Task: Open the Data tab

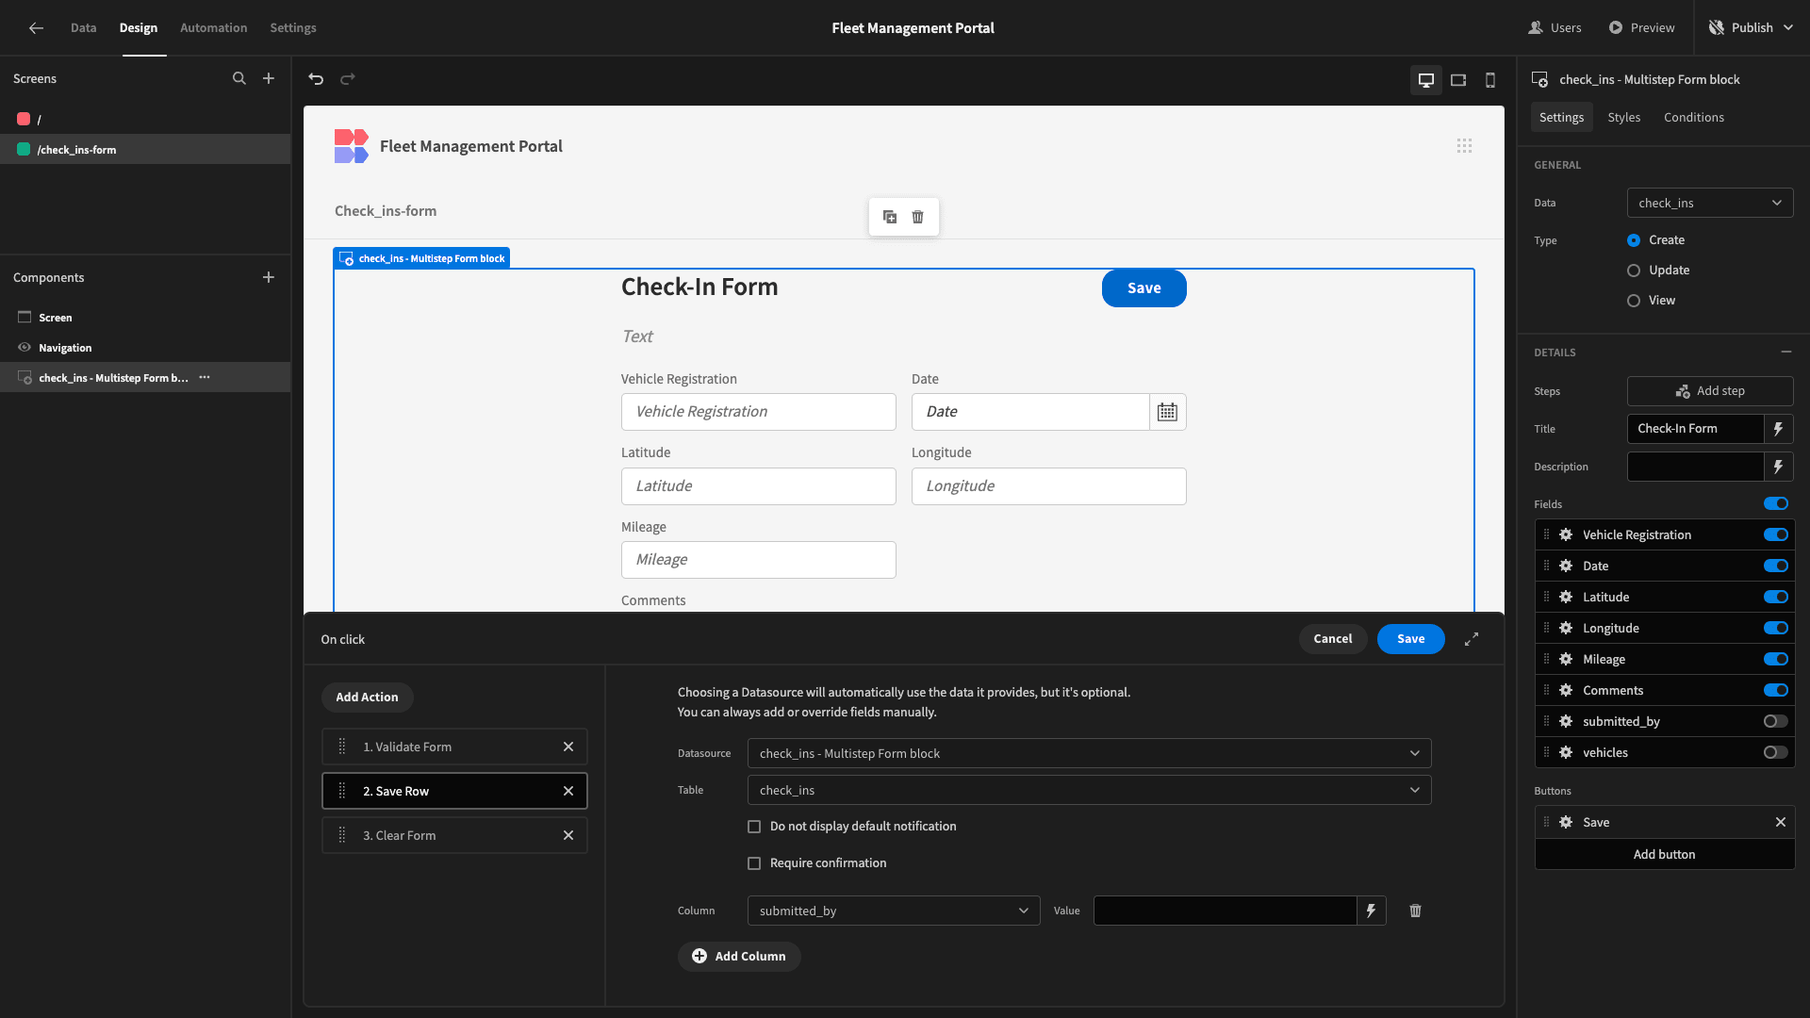Action: point(83,28)
